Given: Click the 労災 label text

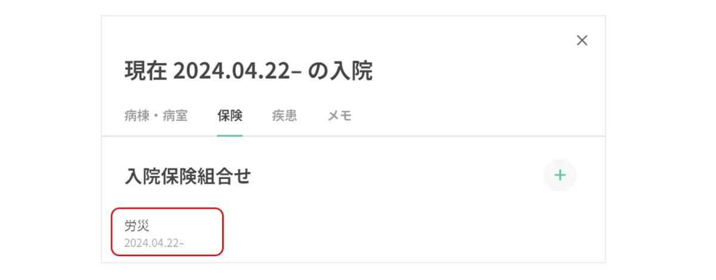Looking at the screenshot, I should coord(137,225).
